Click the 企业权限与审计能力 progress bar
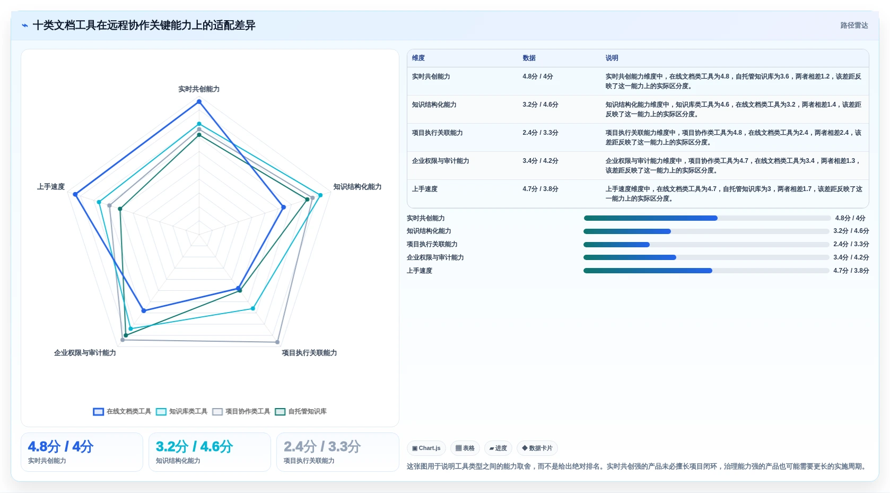The image size is (890, 493). pos(706,257)
